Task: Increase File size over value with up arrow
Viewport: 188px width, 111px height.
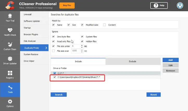Action: tap(82, 50)
